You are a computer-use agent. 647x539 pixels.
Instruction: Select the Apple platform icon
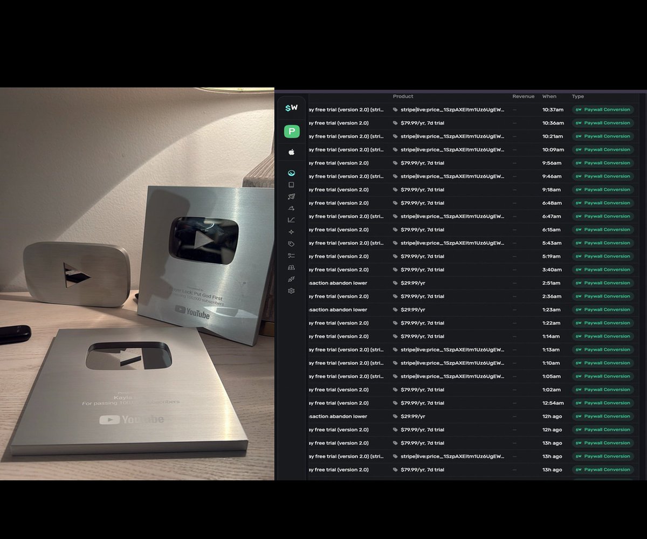291,153
